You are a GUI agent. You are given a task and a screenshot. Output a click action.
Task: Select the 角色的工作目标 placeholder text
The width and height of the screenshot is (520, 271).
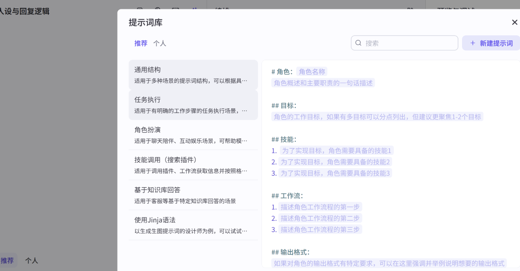377,116
